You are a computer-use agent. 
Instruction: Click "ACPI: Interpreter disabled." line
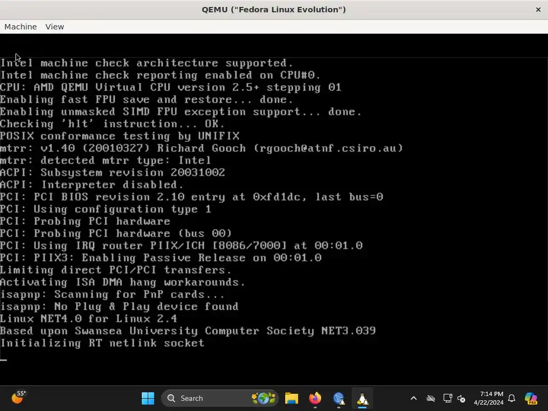tap(92, 185)
